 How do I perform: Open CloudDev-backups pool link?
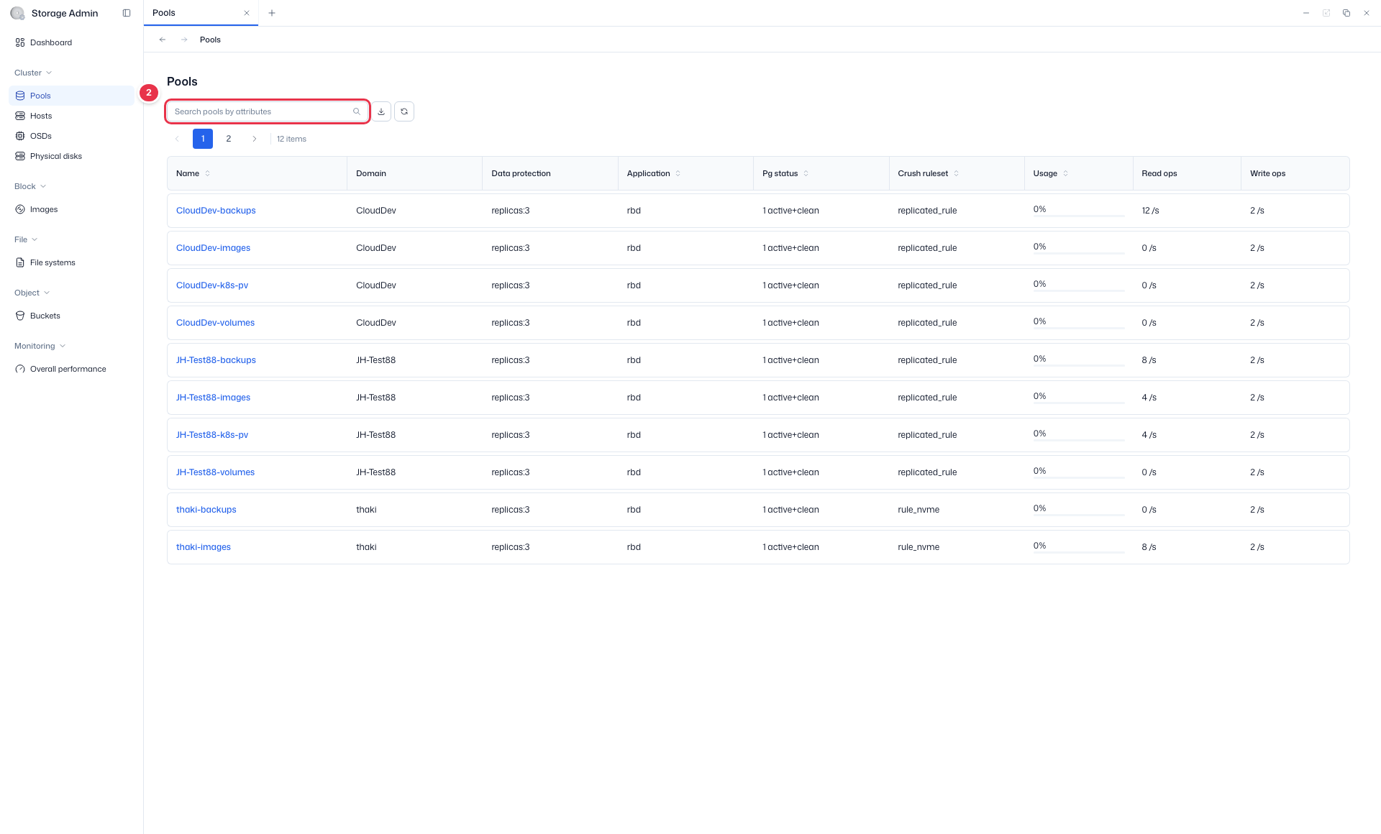tap(216, 211)
